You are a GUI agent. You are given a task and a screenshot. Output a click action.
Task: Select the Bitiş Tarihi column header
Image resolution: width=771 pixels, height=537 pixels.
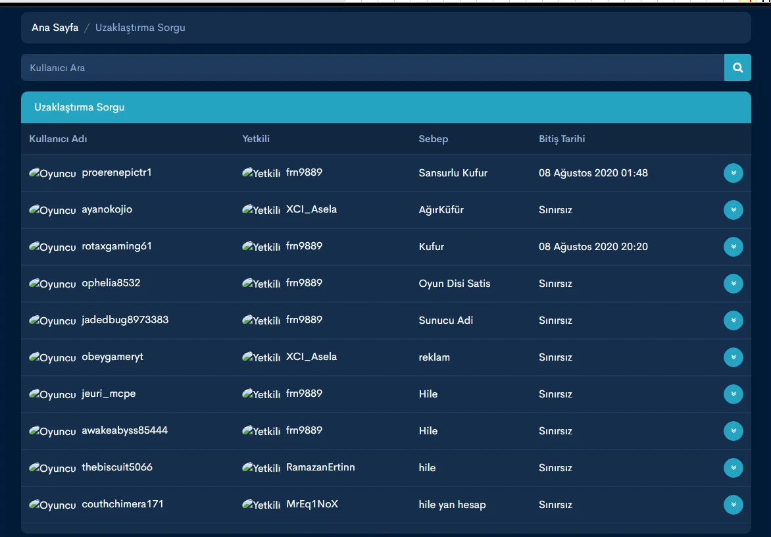point(562,139)
